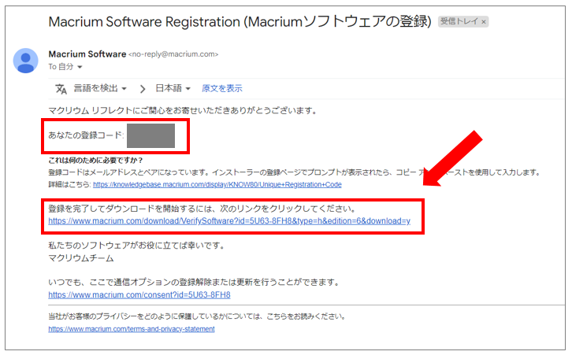Open the 言語を検出 source language dropdown
572x355 pixels.
click(x=100, y=88)
